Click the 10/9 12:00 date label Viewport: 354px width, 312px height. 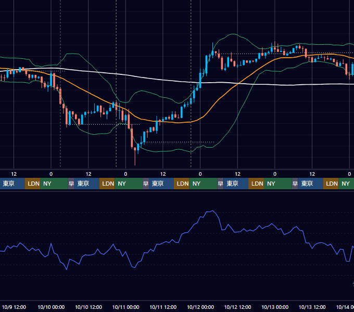coord(14,307)
